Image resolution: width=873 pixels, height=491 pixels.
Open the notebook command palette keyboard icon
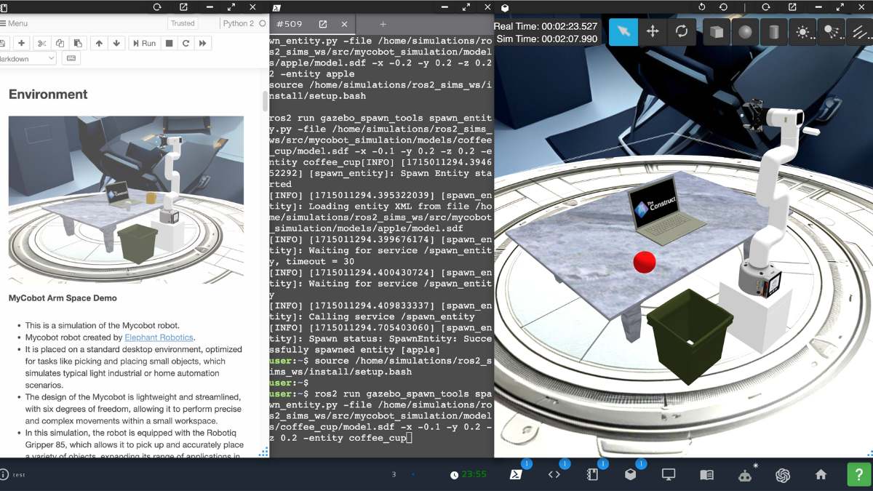click(71, 58)
